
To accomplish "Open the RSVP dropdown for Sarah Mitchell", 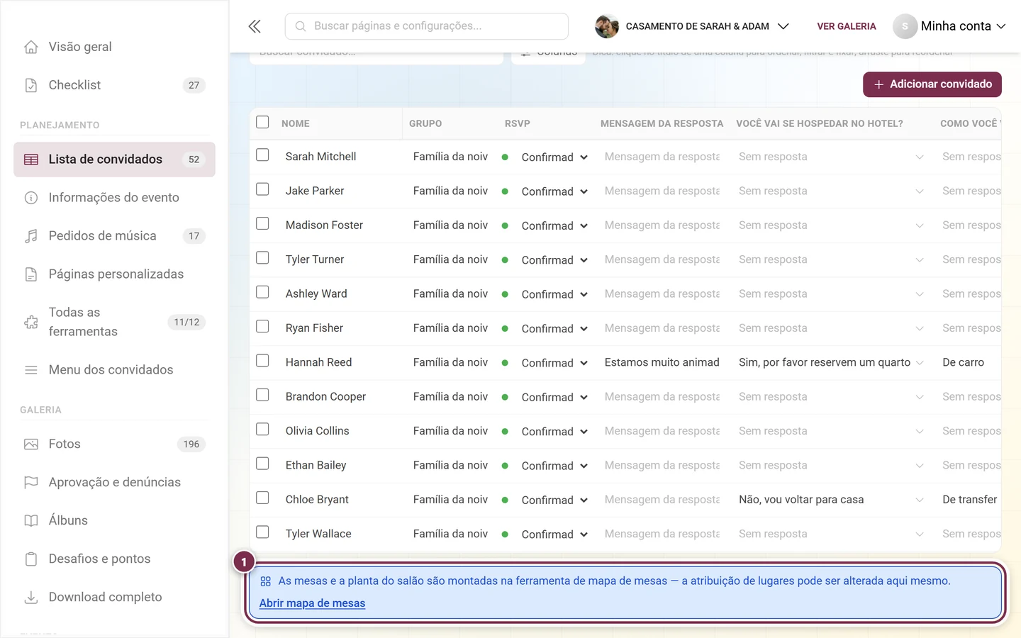I will pos(554,157).
